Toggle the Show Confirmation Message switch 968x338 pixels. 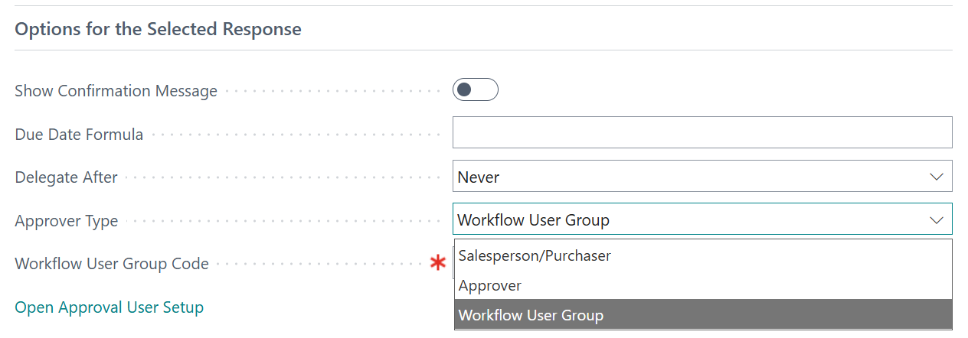point(476,90)
